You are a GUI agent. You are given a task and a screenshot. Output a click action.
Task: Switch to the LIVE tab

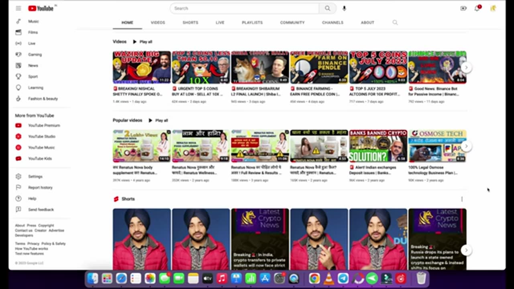[220, 23]
